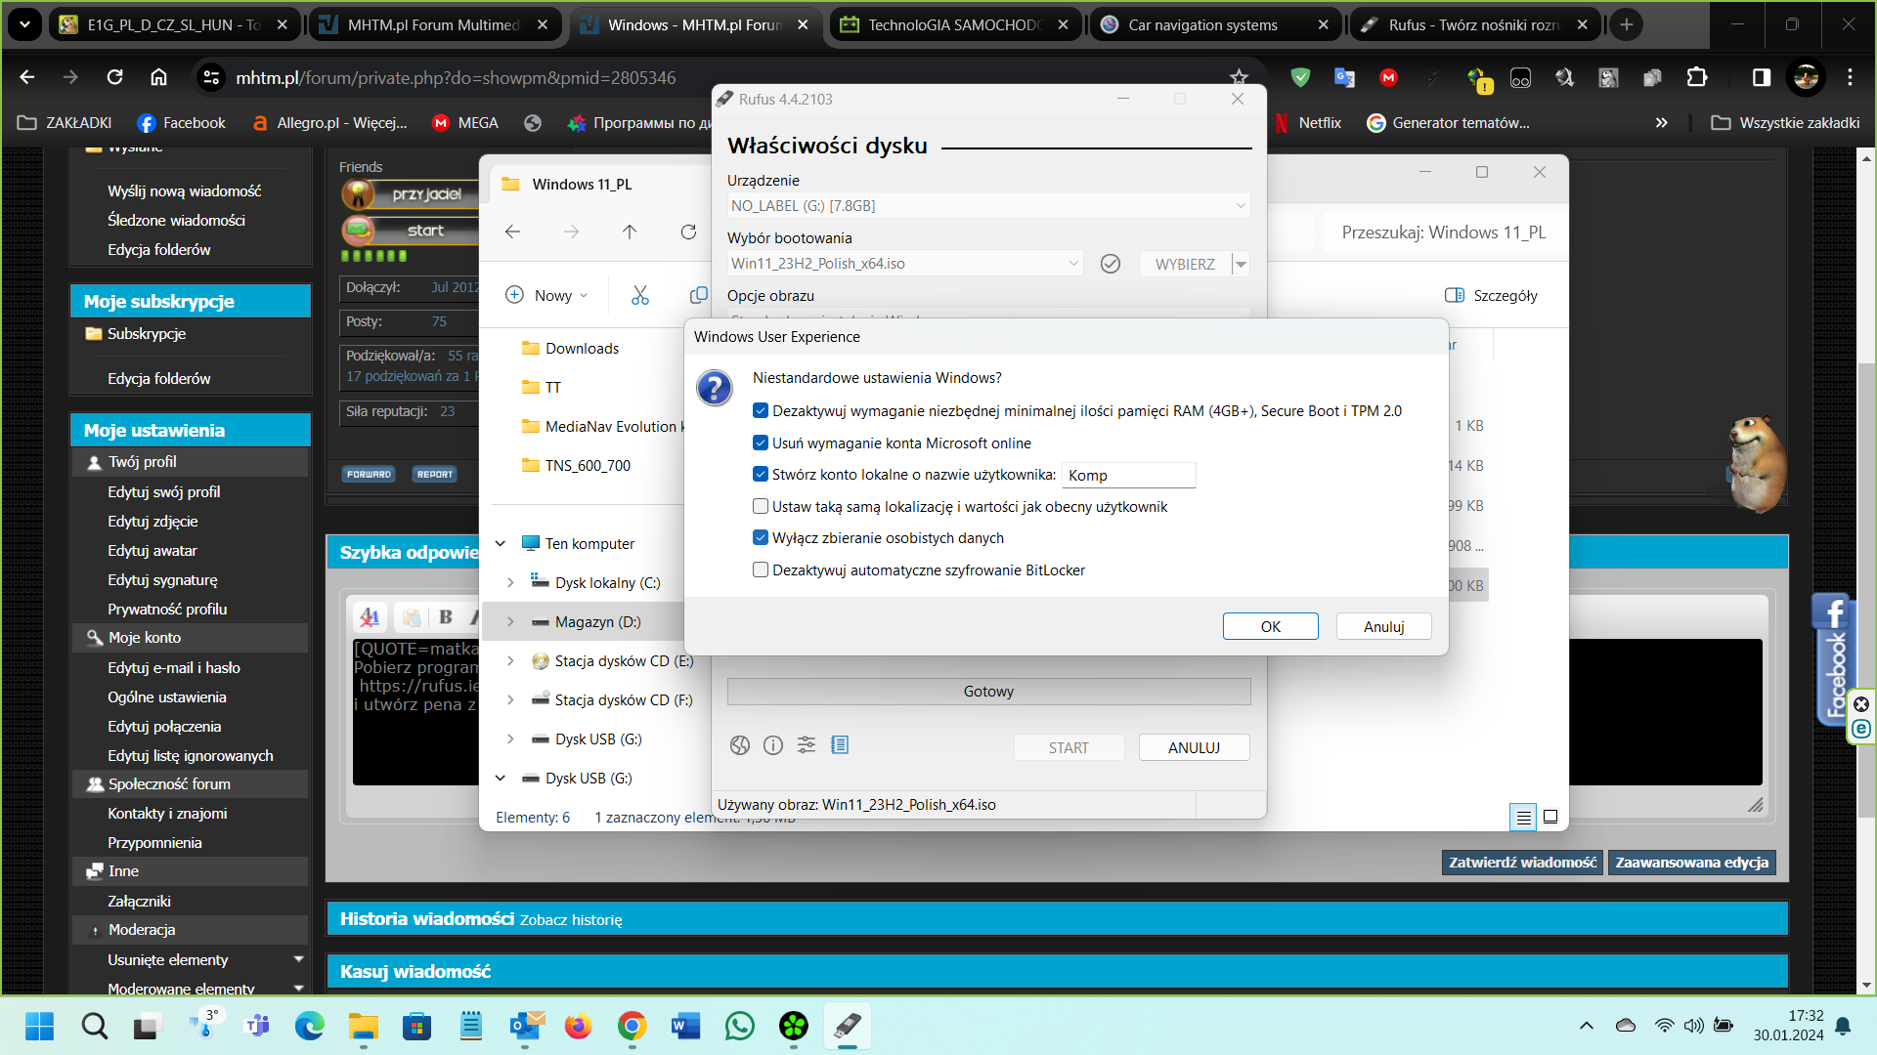1877x1055 pixels.
Task: Click local username field with Komp
Action: (x=1128, y=475)
